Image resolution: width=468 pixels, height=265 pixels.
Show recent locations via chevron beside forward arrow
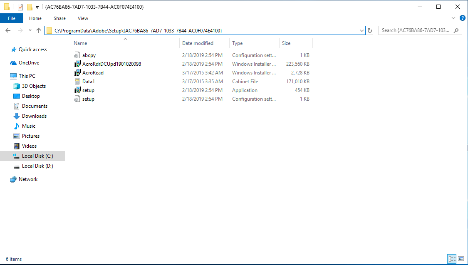(x=30, y=30)
